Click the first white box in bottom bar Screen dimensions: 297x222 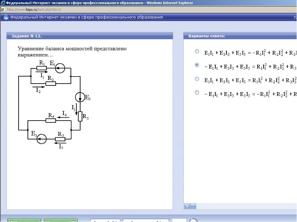click(105, 221)
